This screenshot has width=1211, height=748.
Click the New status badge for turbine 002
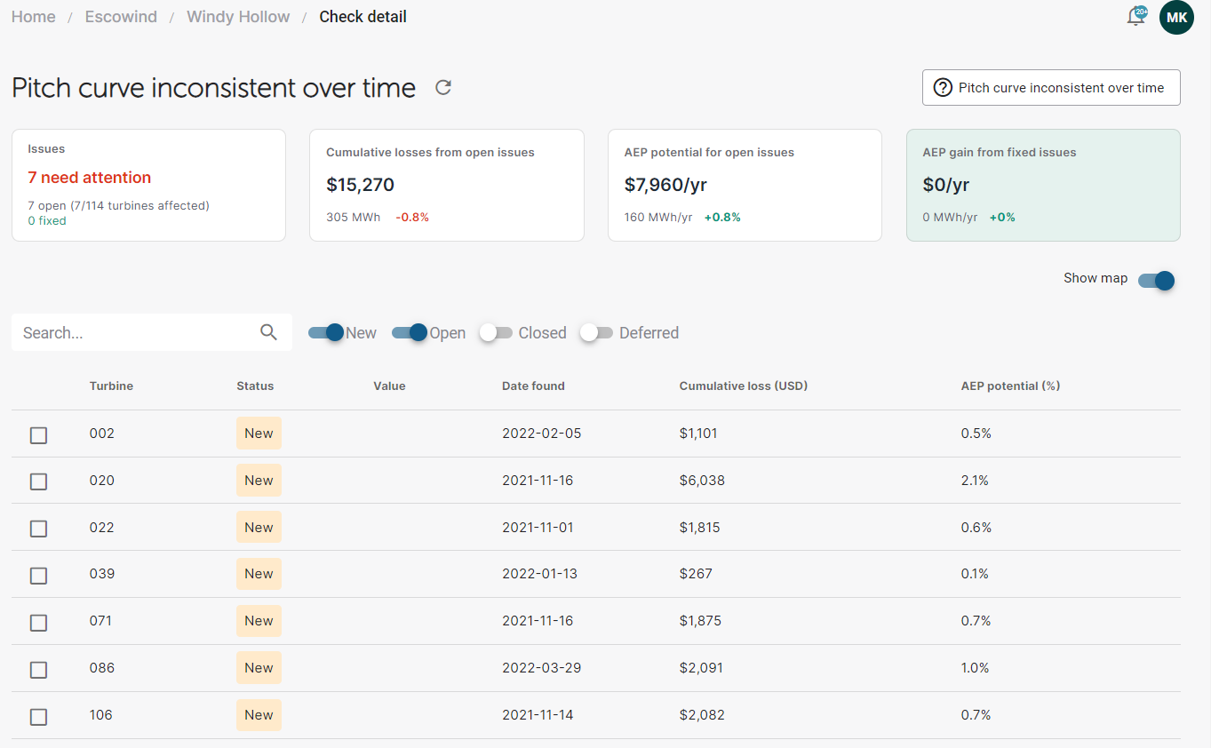pyautogui.click(x=259, y=434)
